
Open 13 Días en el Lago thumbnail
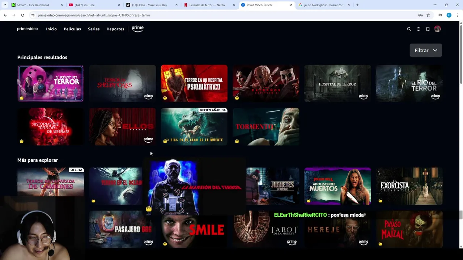194,127
